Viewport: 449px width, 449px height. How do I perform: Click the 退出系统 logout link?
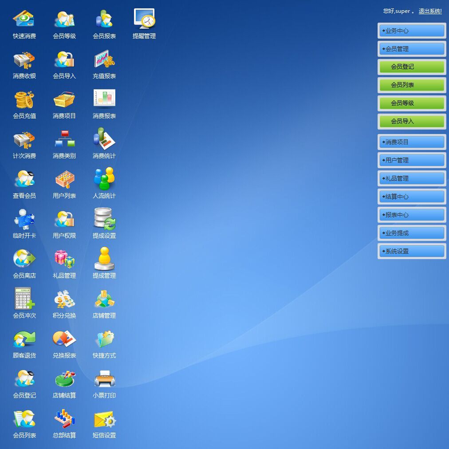click(x=430, y=11)
